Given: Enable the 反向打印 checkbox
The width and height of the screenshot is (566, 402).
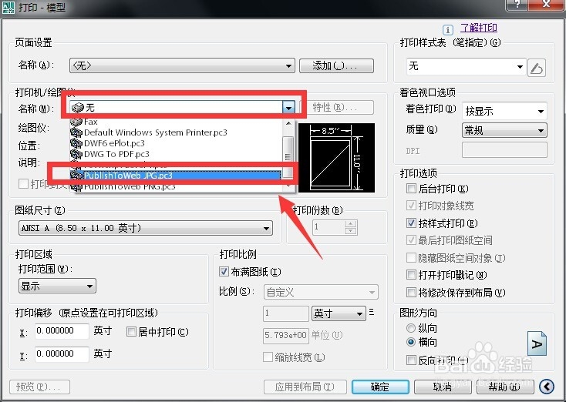Looking at the screenshot, I should coord(411,360).
